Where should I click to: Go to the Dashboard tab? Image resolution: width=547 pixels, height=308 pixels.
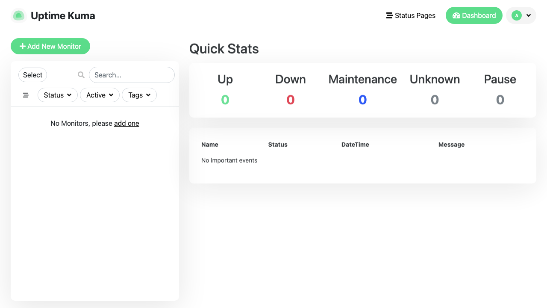474,15
